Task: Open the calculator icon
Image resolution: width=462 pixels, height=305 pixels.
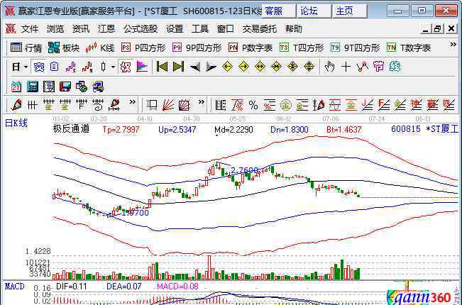Action: pyautogui.click(x=33, y=87)
